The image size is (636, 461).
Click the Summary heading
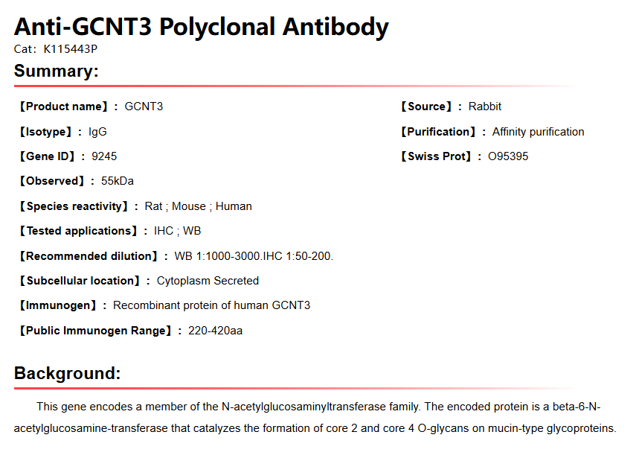coord(57,71)
